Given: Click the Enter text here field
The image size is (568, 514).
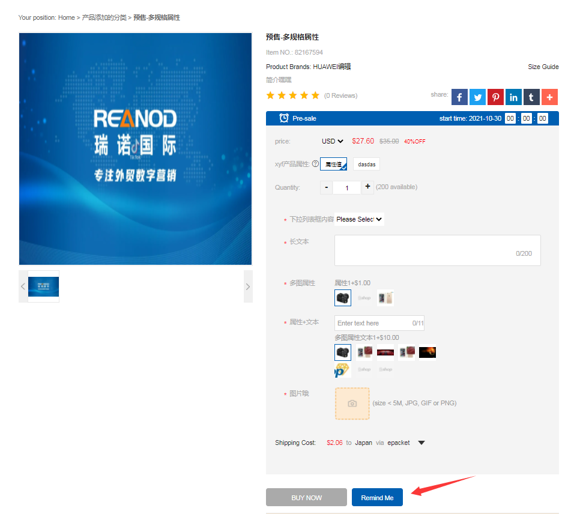Looking at the screenshot, I should coord(379,323).
